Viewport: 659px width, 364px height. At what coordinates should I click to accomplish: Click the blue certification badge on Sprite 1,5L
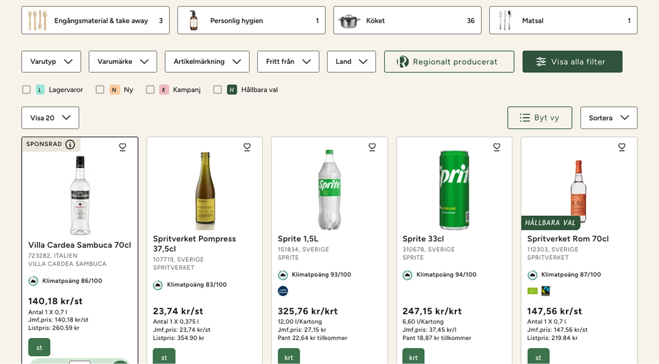click(x=283, y=291)
